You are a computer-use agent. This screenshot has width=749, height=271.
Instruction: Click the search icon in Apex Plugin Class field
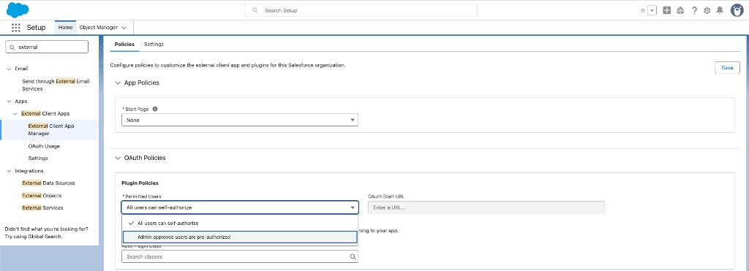click(x=353, y=256)
